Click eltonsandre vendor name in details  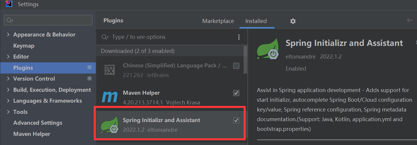point(301,56)
